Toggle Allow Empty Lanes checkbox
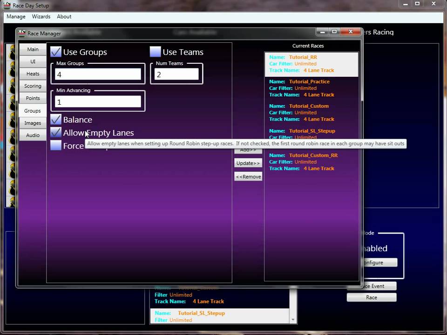Viewport: 447px width, 335px height. (56, 133)
